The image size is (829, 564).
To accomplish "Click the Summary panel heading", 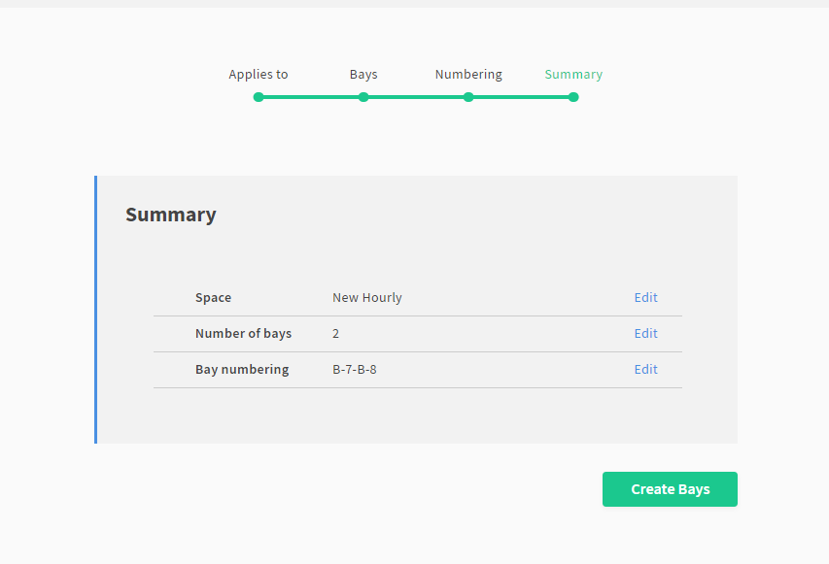I will (171, 215).
